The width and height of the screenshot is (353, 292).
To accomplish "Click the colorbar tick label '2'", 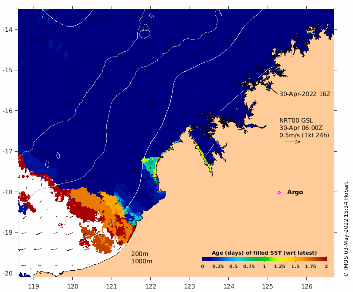I will click(x=326, y=266).
